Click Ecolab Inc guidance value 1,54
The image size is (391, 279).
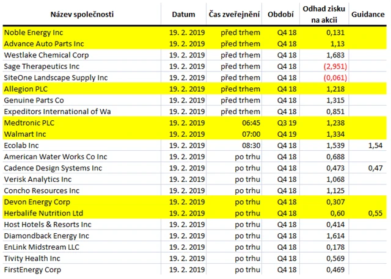[x=375, y=145]
